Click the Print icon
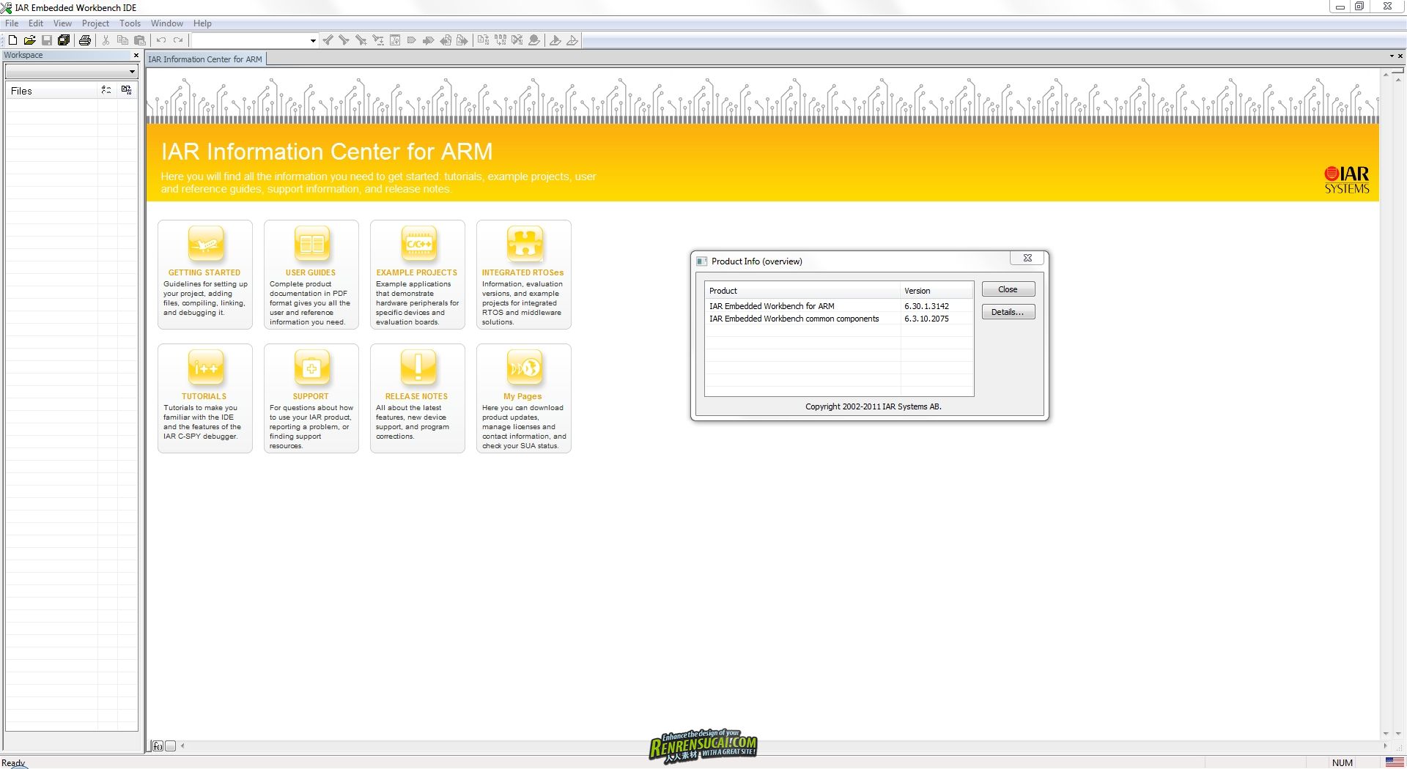Viewport: 1407px width, 769px height. tap(85, 40)
